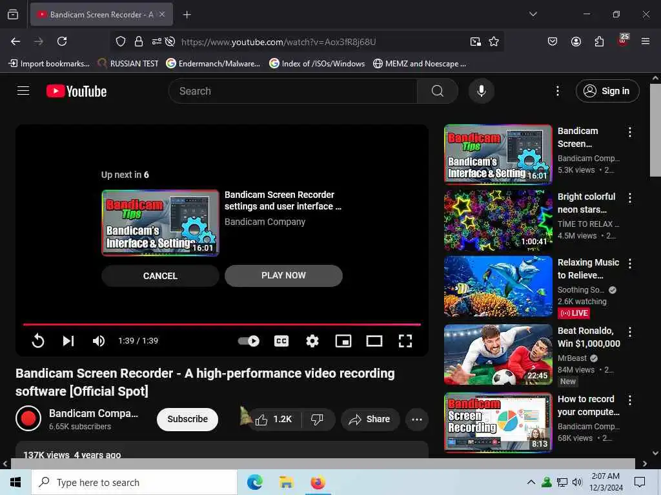Skip to next video in player
661x495 pixels.
click(68, 340)
